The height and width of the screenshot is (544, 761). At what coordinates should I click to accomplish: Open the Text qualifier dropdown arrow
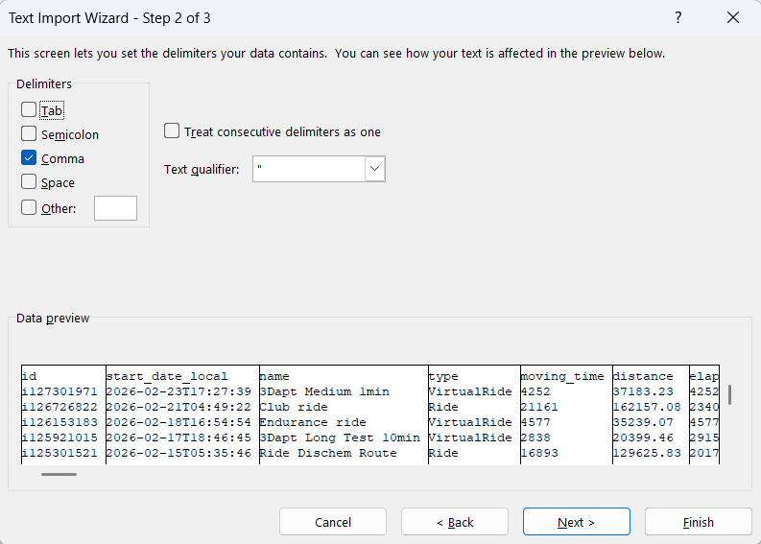(x=374, y=170)
